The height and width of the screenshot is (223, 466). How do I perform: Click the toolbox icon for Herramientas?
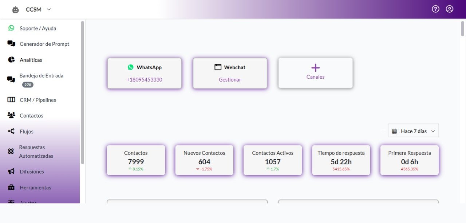pos(11,187)
